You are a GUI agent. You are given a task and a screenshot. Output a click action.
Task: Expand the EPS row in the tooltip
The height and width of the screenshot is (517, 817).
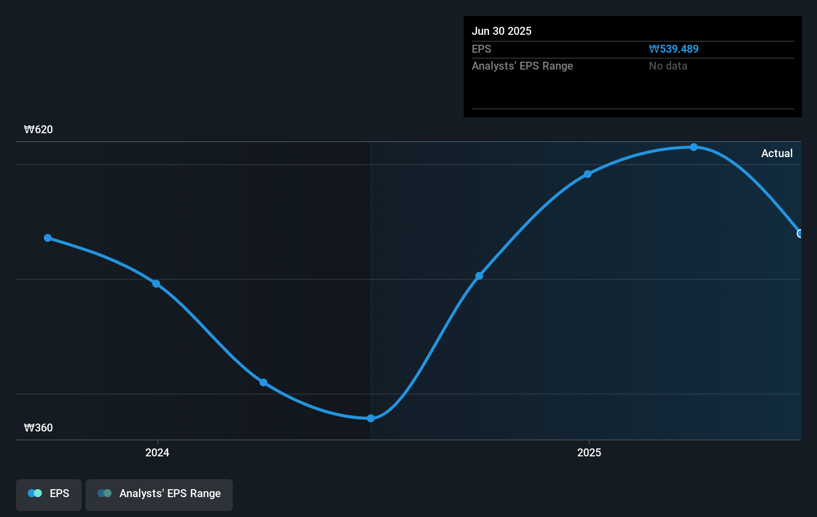(481, 49)
